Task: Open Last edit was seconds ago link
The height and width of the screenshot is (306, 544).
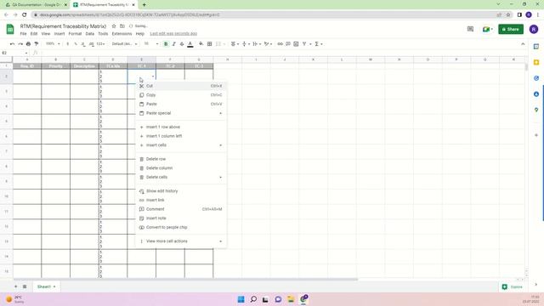Action: click(173, 34)
